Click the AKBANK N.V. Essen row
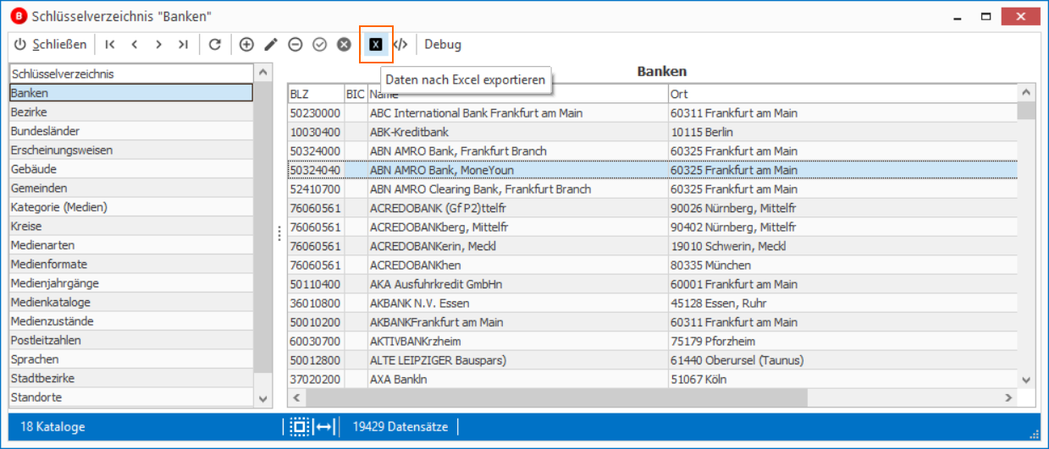 [x=652, y=303]
